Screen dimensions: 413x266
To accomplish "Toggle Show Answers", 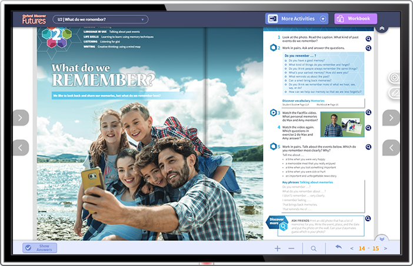I will (39, 248).
